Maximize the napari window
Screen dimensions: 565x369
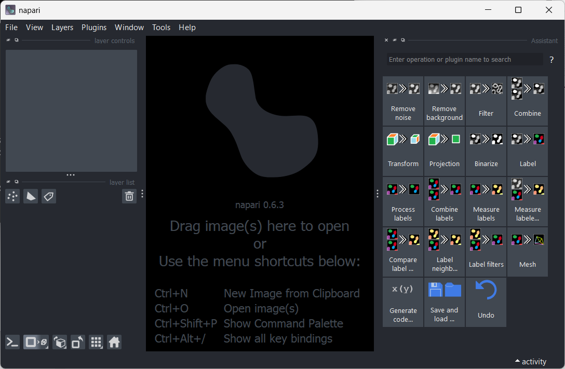(518, 10)
